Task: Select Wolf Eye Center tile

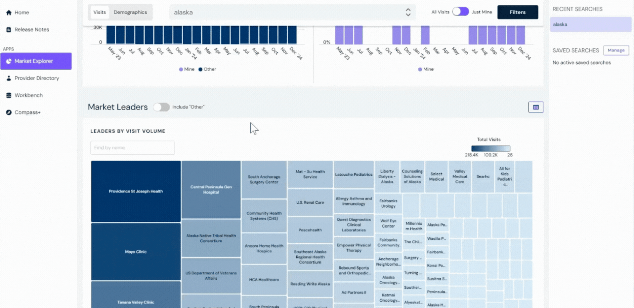Action: coord(388,224)
